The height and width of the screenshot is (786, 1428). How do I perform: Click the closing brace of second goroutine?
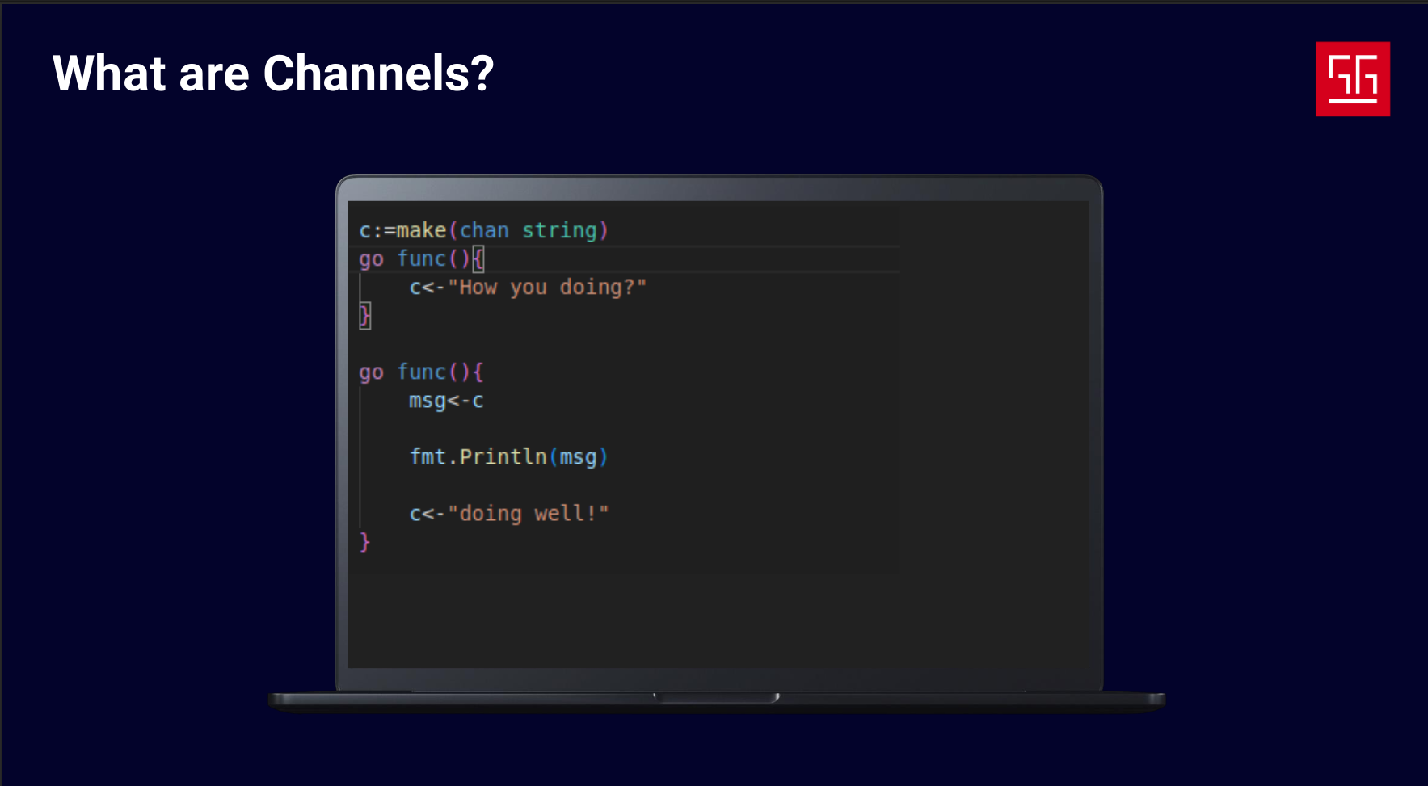coord(364,541)
